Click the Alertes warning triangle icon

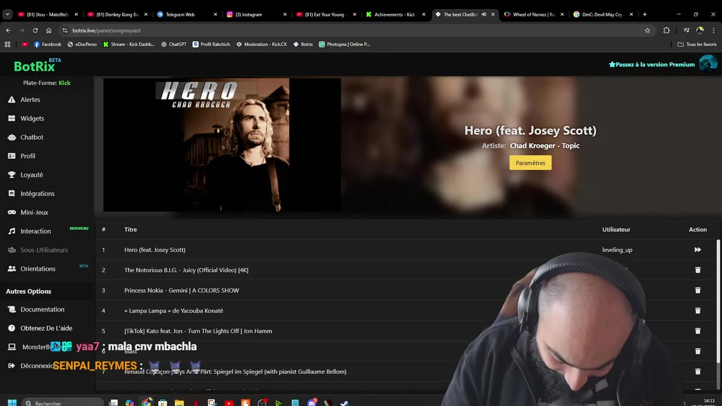[11, 99]
